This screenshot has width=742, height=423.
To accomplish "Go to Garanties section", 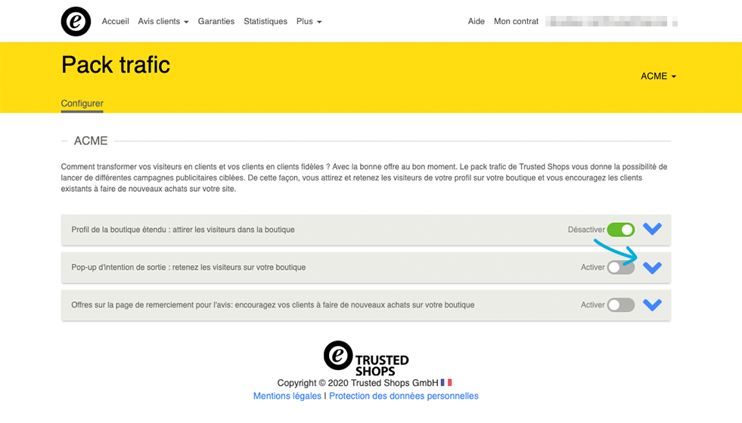I will (216, 21).
